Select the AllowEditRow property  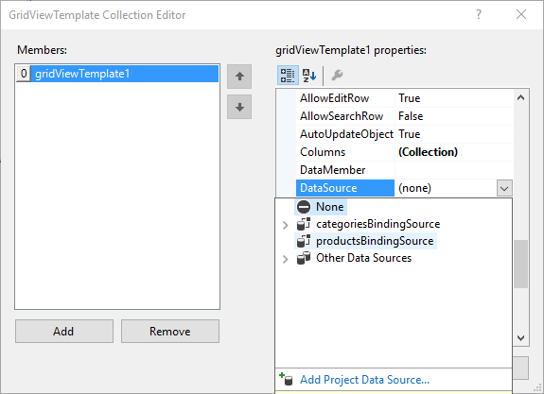point(345,98)
